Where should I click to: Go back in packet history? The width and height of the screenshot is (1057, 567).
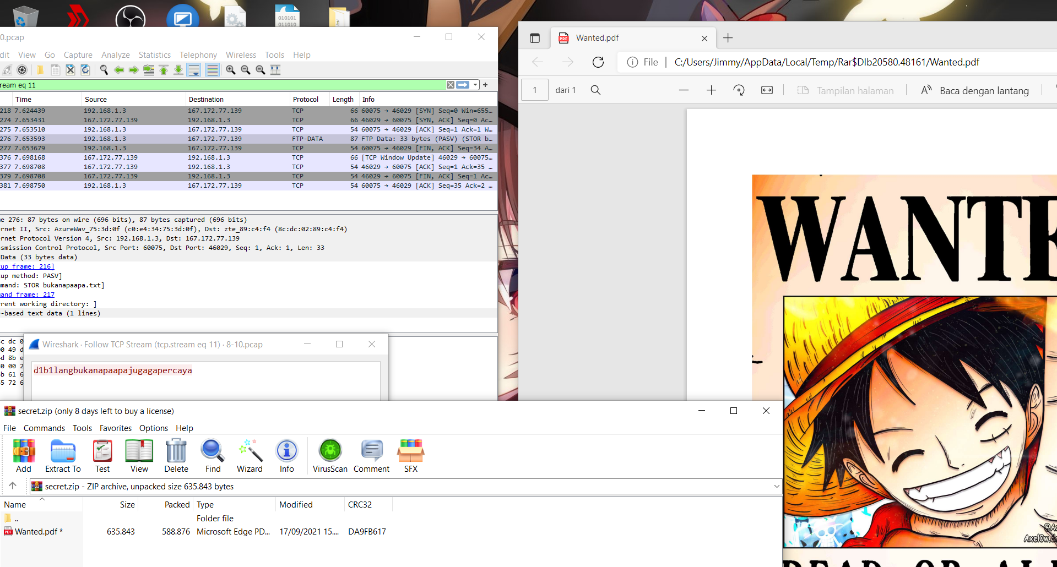point(118,70)
